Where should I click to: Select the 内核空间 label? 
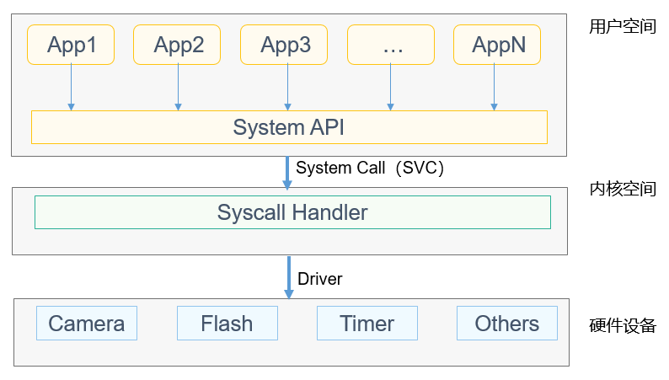tap(622, 189)
